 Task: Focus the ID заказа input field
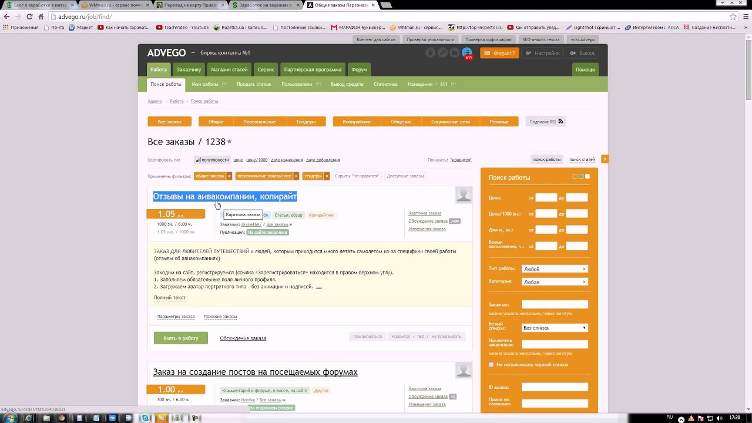(x=555, y=387)
